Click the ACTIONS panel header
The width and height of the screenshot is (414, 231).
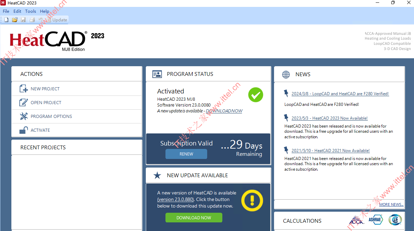coord(77,74)
